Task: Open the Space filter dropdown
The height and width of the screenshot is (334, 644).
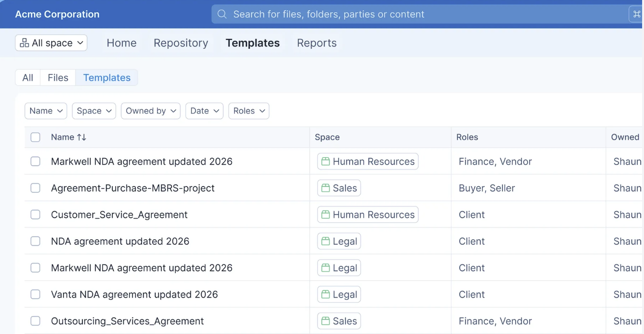Action: (x=94, y=111)
